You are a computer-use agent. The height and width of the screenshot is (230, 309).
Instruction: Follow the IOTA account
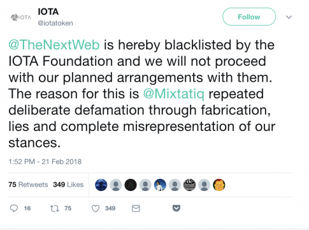pos(249,17)
